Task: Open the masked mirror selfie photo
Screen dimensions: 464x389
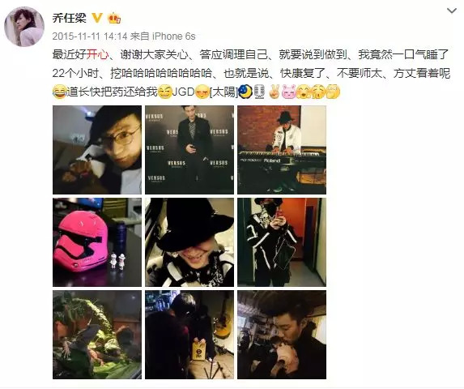Action: tap(282, 242)
